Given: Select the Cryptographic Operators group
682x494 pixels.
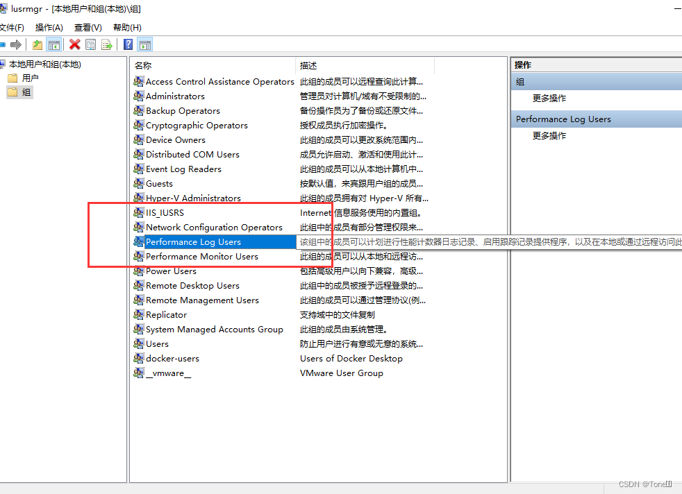Looking at the screenshot, I should [x=197, y=125].
